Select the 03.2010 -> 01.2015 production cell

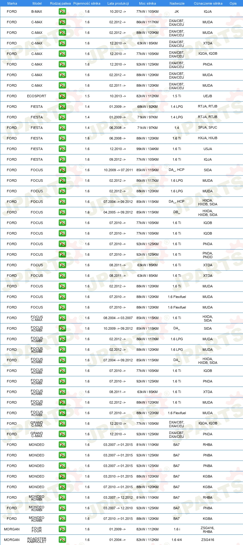point(118,477)
